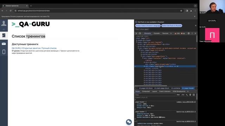Open border-bottom color swatch picker
This screenshot has width=225, height=126.
[160, 117]
